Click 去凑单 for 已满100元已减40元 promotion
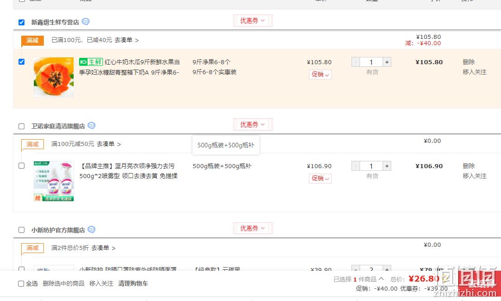Viewport: 501px width, 301px height. [x=126, y=40]
